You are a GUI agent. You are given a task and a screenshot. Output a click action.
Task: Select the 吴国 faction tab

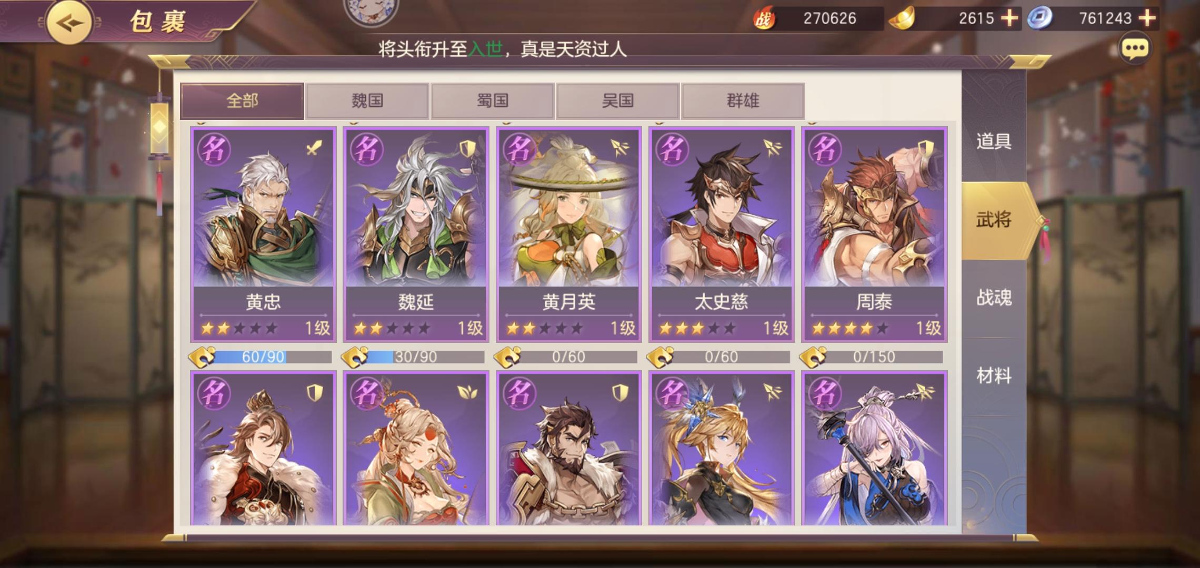click(x=618, y=100)
